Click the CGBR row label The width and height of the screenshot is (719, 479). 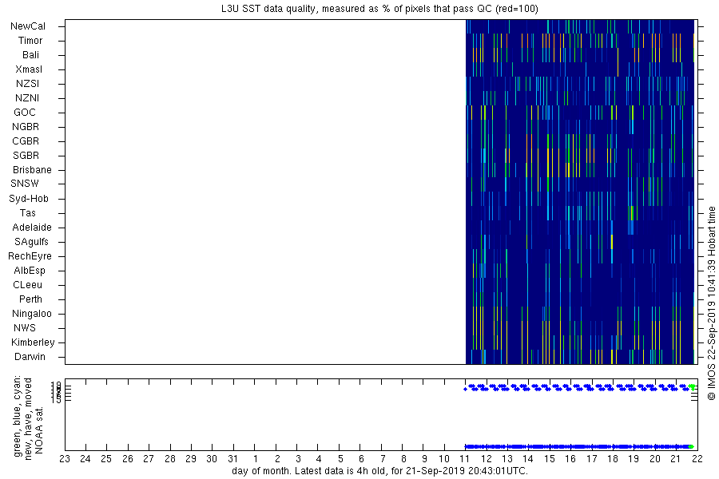click(x=26, y=141)
